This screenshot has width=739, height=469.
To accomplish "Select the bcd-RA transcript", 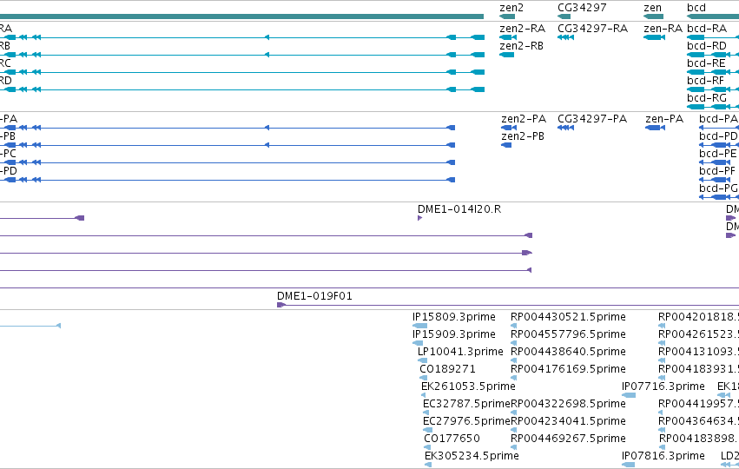I will [713, 37].
